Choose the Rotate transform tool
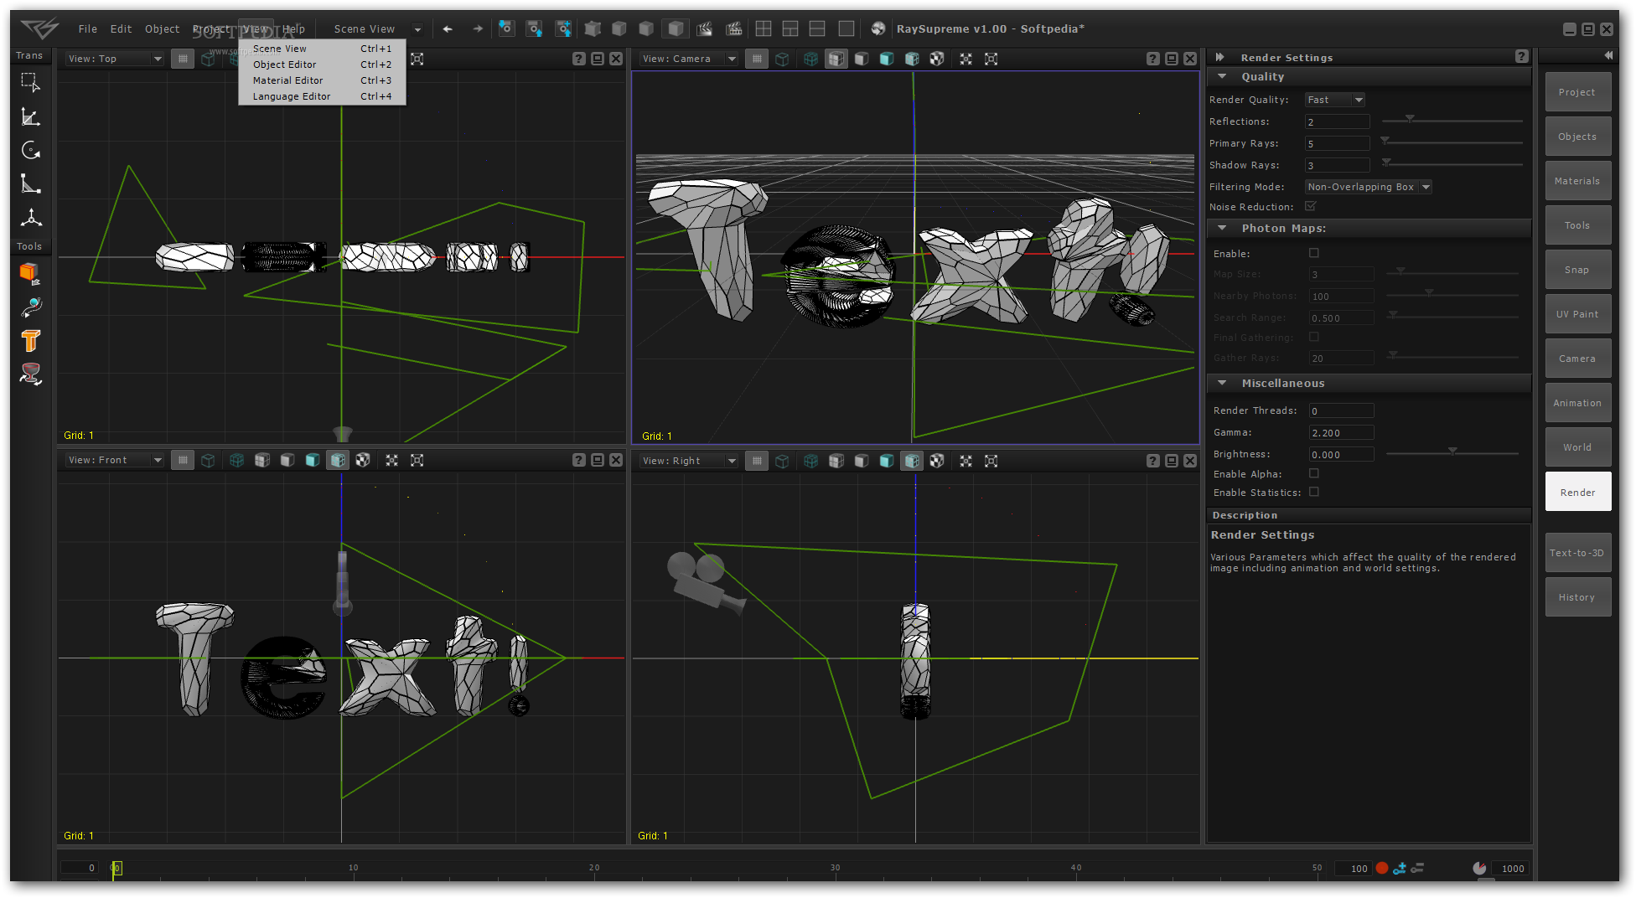Image resolution: width=1636 pixels, height=898 pixels. tap(30, 151)
